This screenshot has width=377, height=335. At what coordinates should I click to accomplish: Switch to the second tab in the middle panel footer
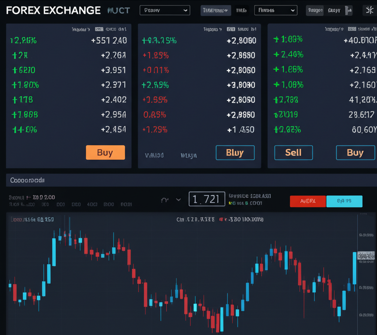pyautogui.click(x=188, y=155)
